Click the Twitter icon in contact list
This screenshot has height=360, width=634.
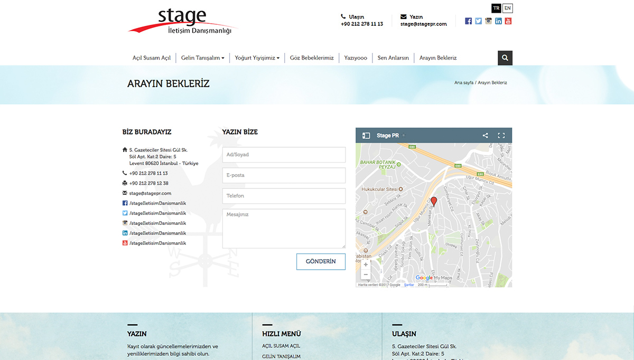125,213
